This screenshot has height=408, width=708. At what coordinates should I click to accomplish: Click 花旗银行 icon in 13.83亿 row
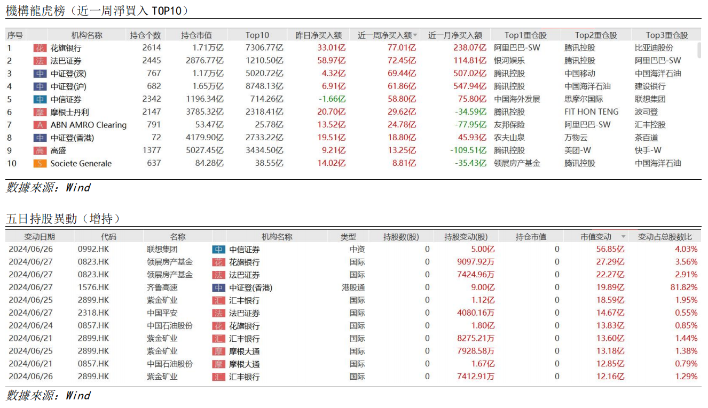click(x=219, y=326)
